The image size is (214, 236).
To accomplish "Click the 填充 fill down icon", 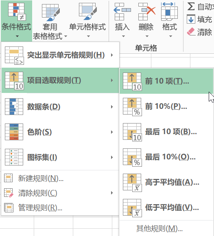I will (191, 19).
